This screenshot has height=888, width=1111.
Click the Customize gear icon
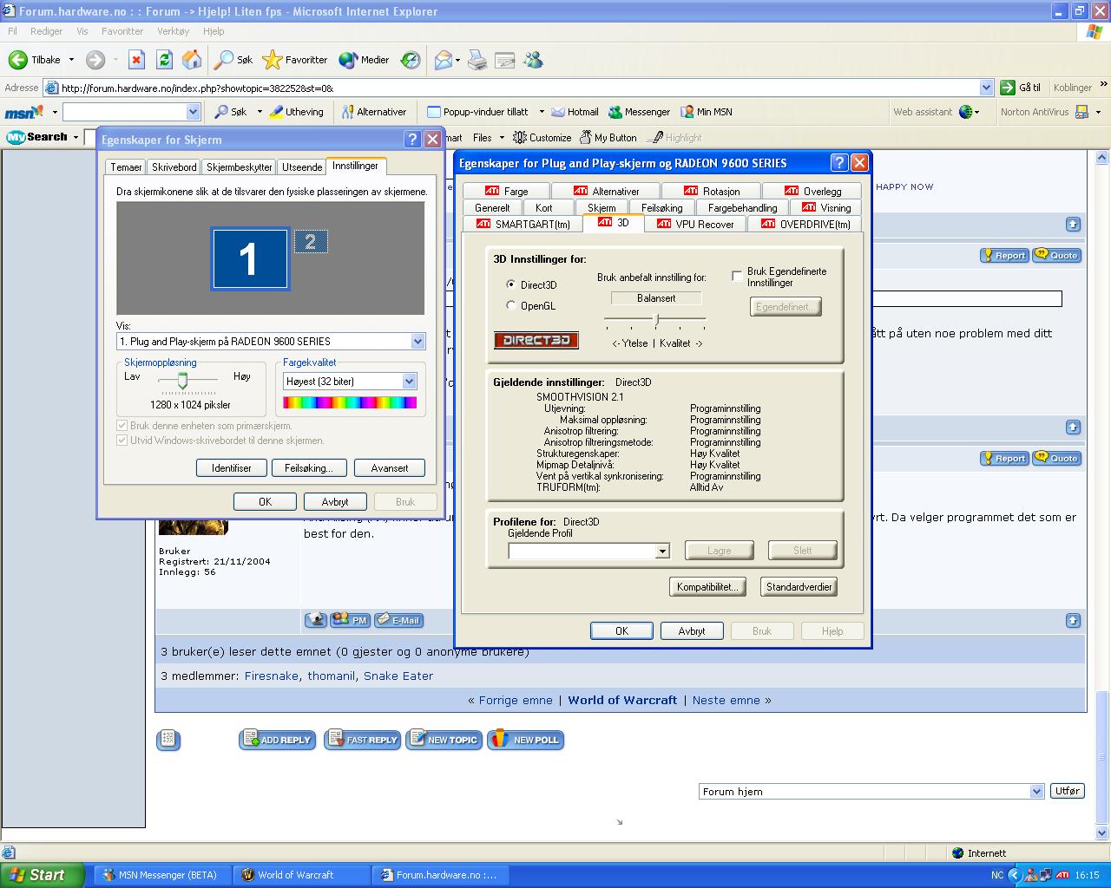519,137
